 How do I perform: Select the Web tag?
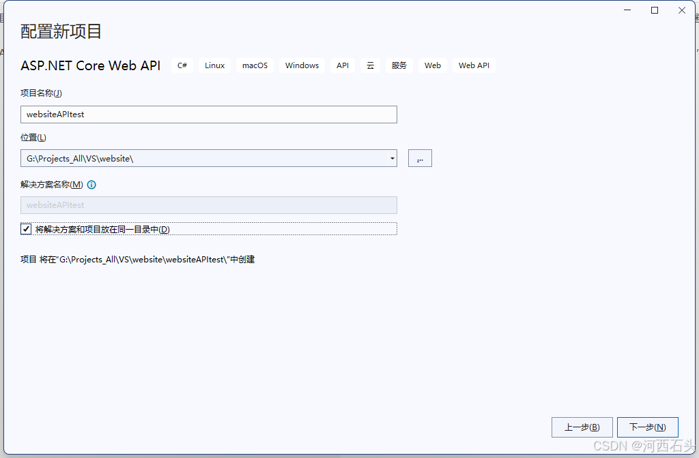pos(432,65)
